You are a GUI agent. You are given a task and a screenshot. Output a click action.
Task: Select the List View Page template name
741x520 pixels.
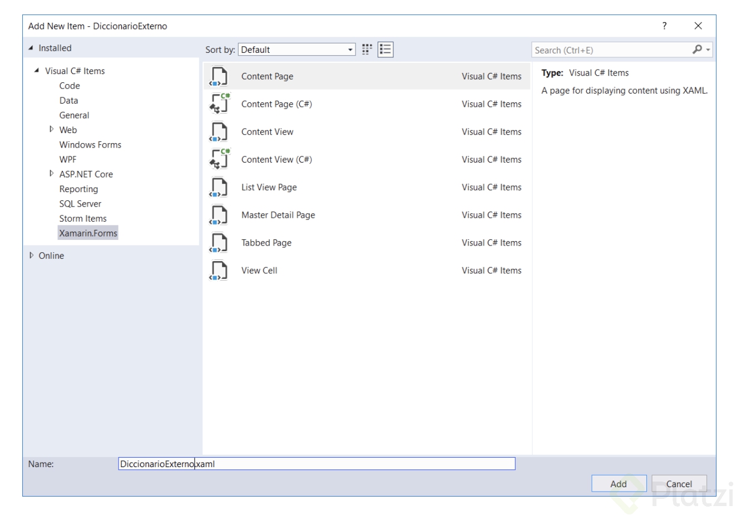pyautogui.click(x=269, y=188)
